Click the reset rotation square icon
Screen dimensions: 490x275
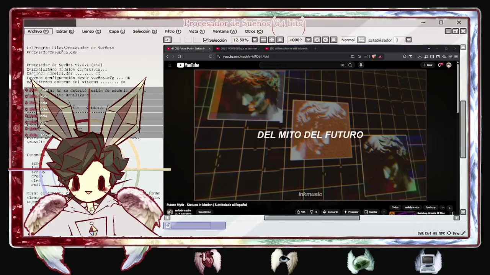(x=334, y=40)
